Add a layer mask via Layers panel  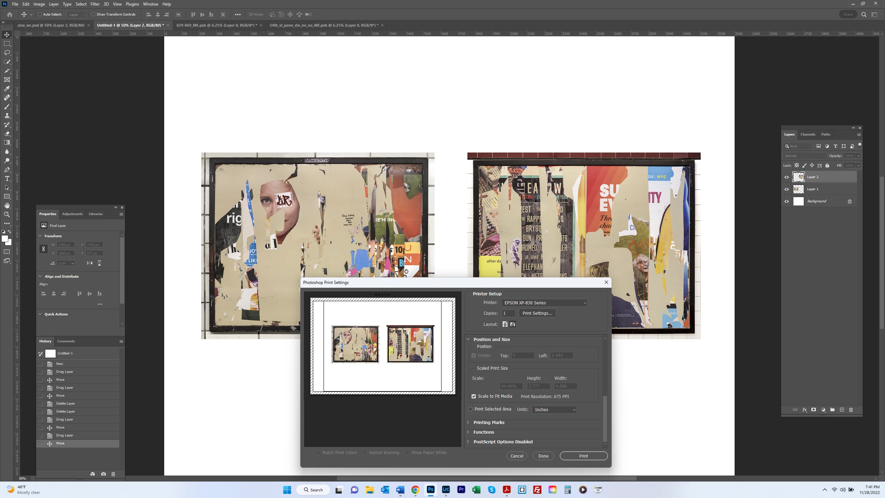[x=813, y=409]
